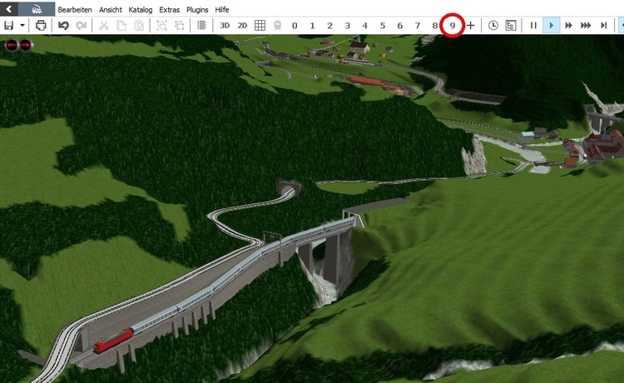Viewport: 624px width, 383px height.
Task: Switch to 3D view
Action: [225, 26]
